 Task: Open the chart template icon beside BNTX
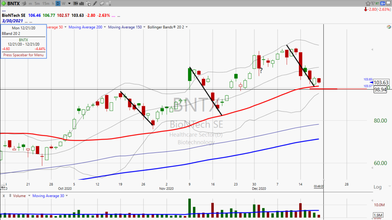(24, 4)
